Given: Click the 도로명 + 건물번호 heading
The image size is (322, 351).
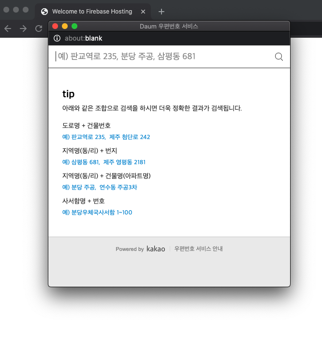Looking at the screenshot, I should click(x=87, y=125).
